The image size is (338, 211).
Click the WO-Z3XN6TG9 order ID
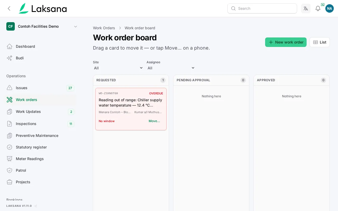click(108, 93)
